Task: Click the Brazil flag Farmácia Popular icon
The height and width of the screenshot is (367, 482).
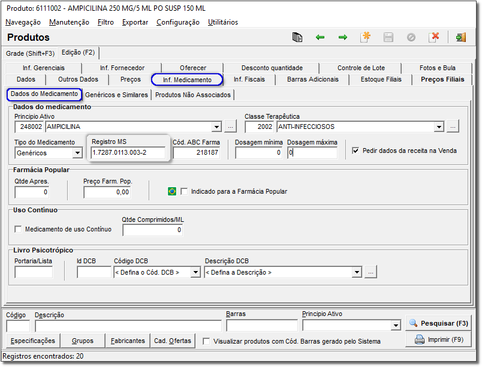Action: (x=172, y=191)
